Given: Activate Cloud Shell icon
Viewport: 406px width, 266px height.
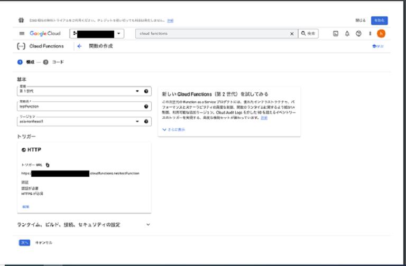Looking at the screenshot, I should [x=336, y=34].
